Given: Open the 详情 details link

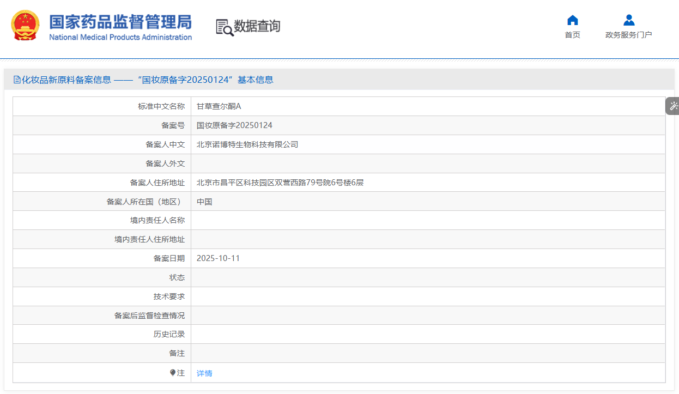Looking at the screenshot, I should tap(204, 373).
